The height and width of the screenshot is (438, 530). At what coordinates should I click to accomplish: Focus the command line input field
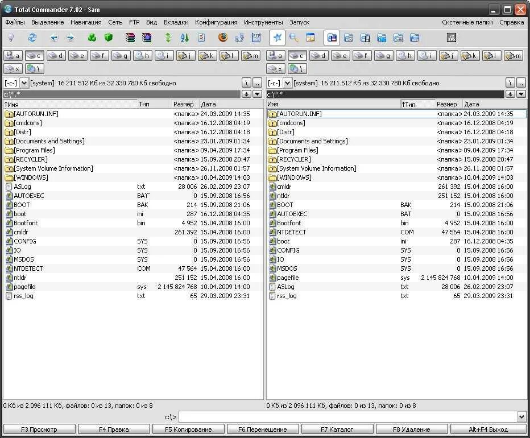[x=348, y=417]
